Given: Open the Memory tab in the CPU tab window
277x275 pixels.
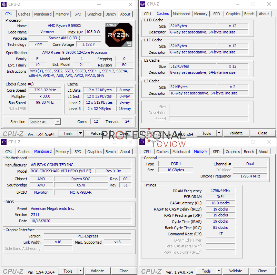Looking at the screenshot, I should pos(62,14).
